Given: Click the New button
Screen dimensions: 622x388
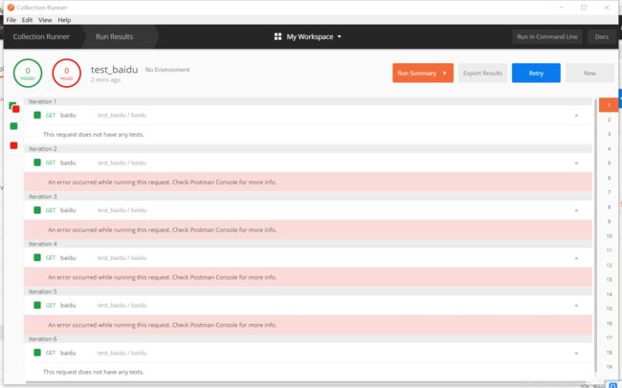Looking at the screenshot, I should coord(589,73).
